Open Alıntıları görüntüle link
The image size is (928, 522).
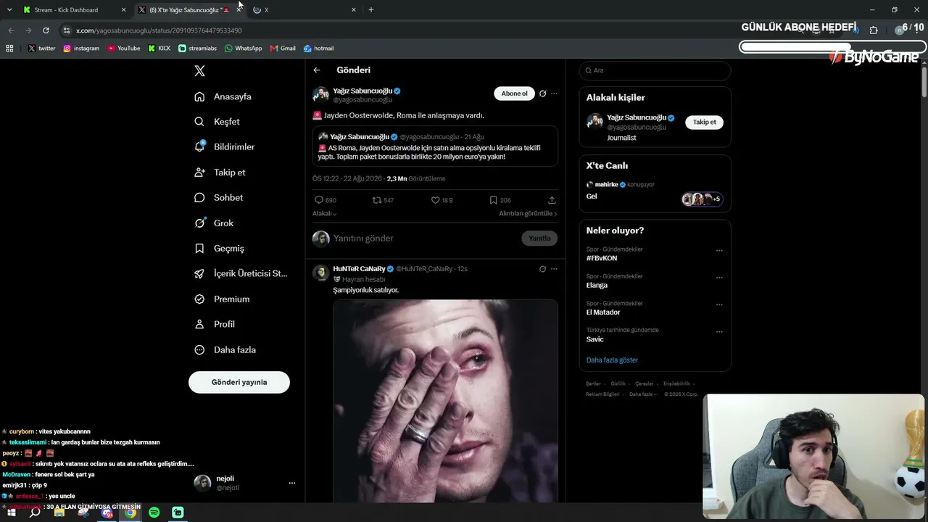pyautogui.click(x=528, y=214)
